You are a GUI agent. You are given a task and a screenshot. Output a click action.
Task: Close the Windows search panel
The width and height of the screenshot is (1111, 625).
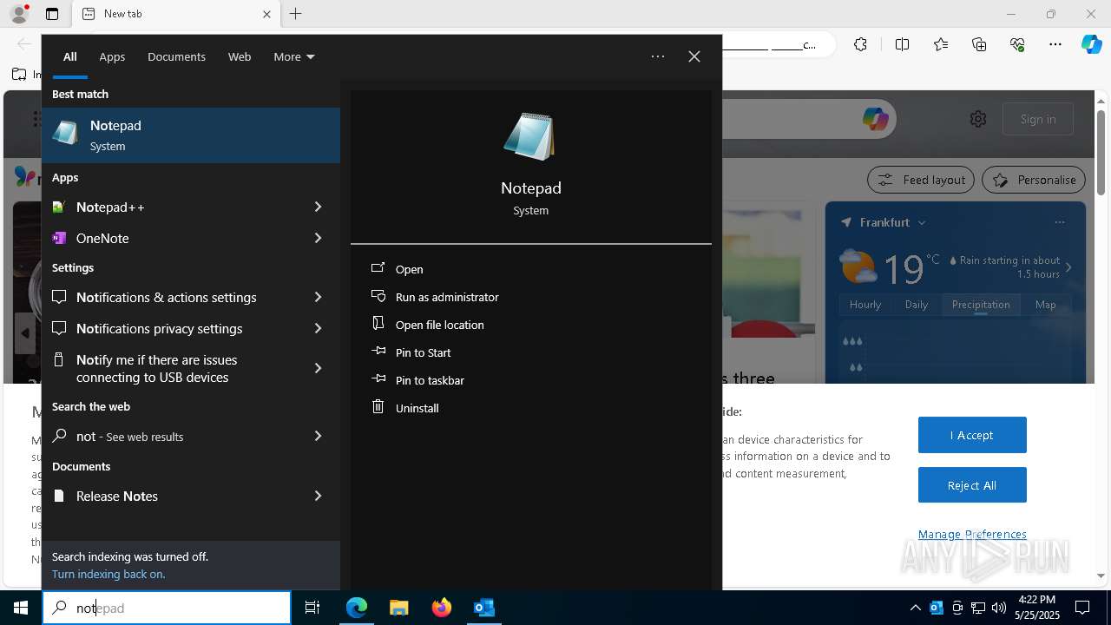694,56
